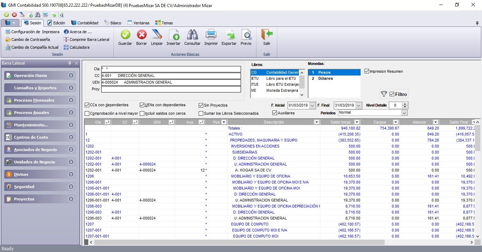The image size is (482, 252).
Task: Click quick-access preview magnifier icon
Action: click(x=61, y=15)
